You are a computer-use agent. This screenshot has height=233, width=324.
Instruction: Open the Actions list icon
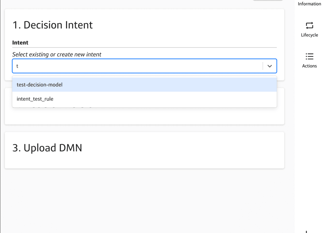309,56
